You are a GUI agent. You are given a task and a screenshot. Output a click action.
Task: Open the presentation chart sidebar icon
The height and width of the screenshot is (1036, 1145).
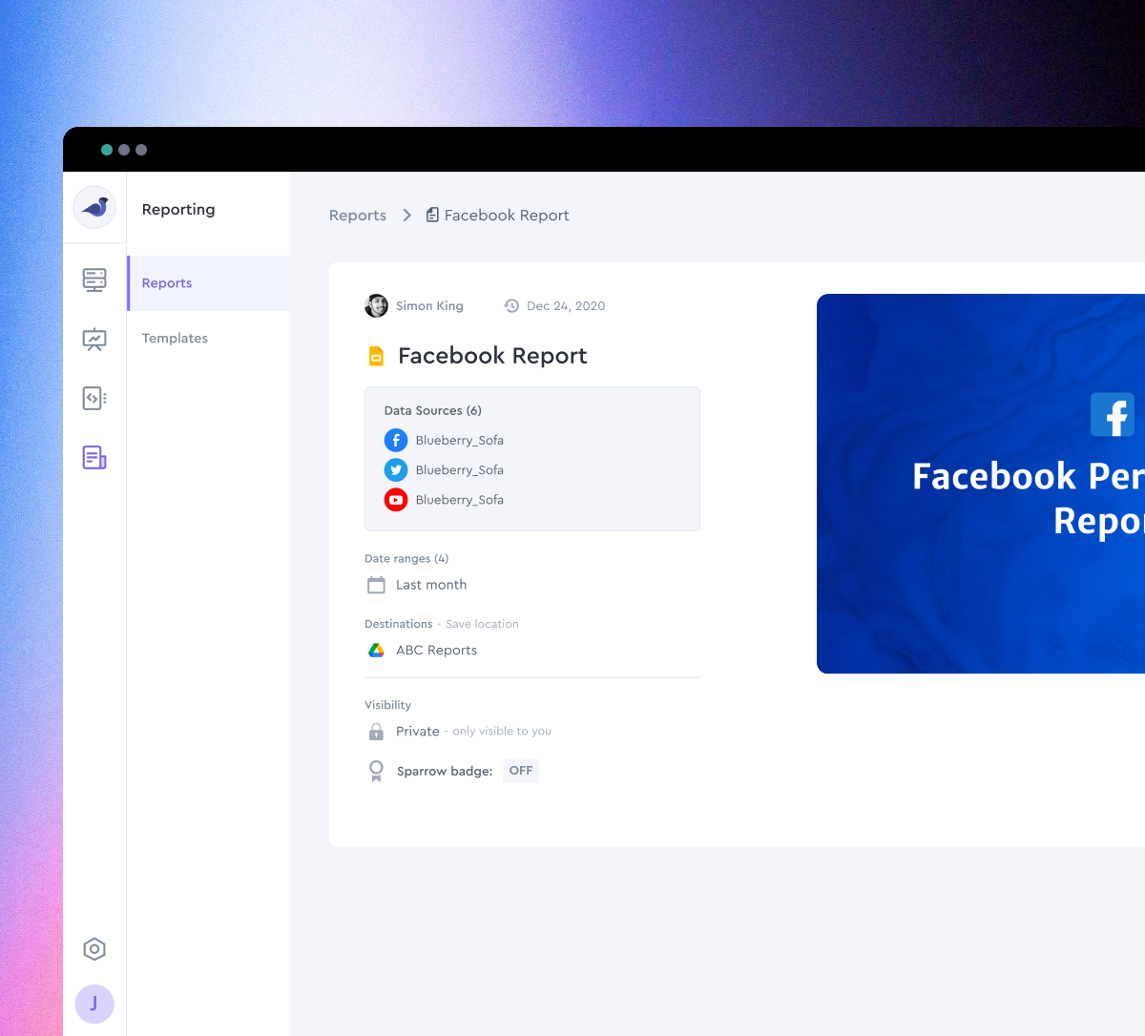[94, 340]
